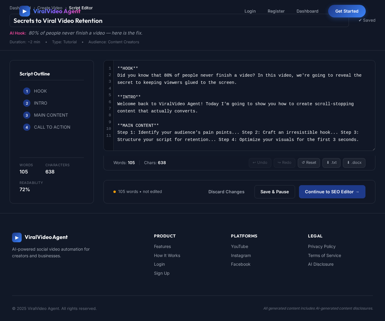Undo the last script edit
The image size is (385, 321).
click(260, 163)
